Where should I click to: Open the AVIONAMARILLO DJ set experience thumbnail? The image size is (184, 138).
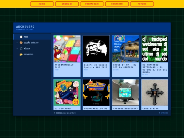coord(96,93)
